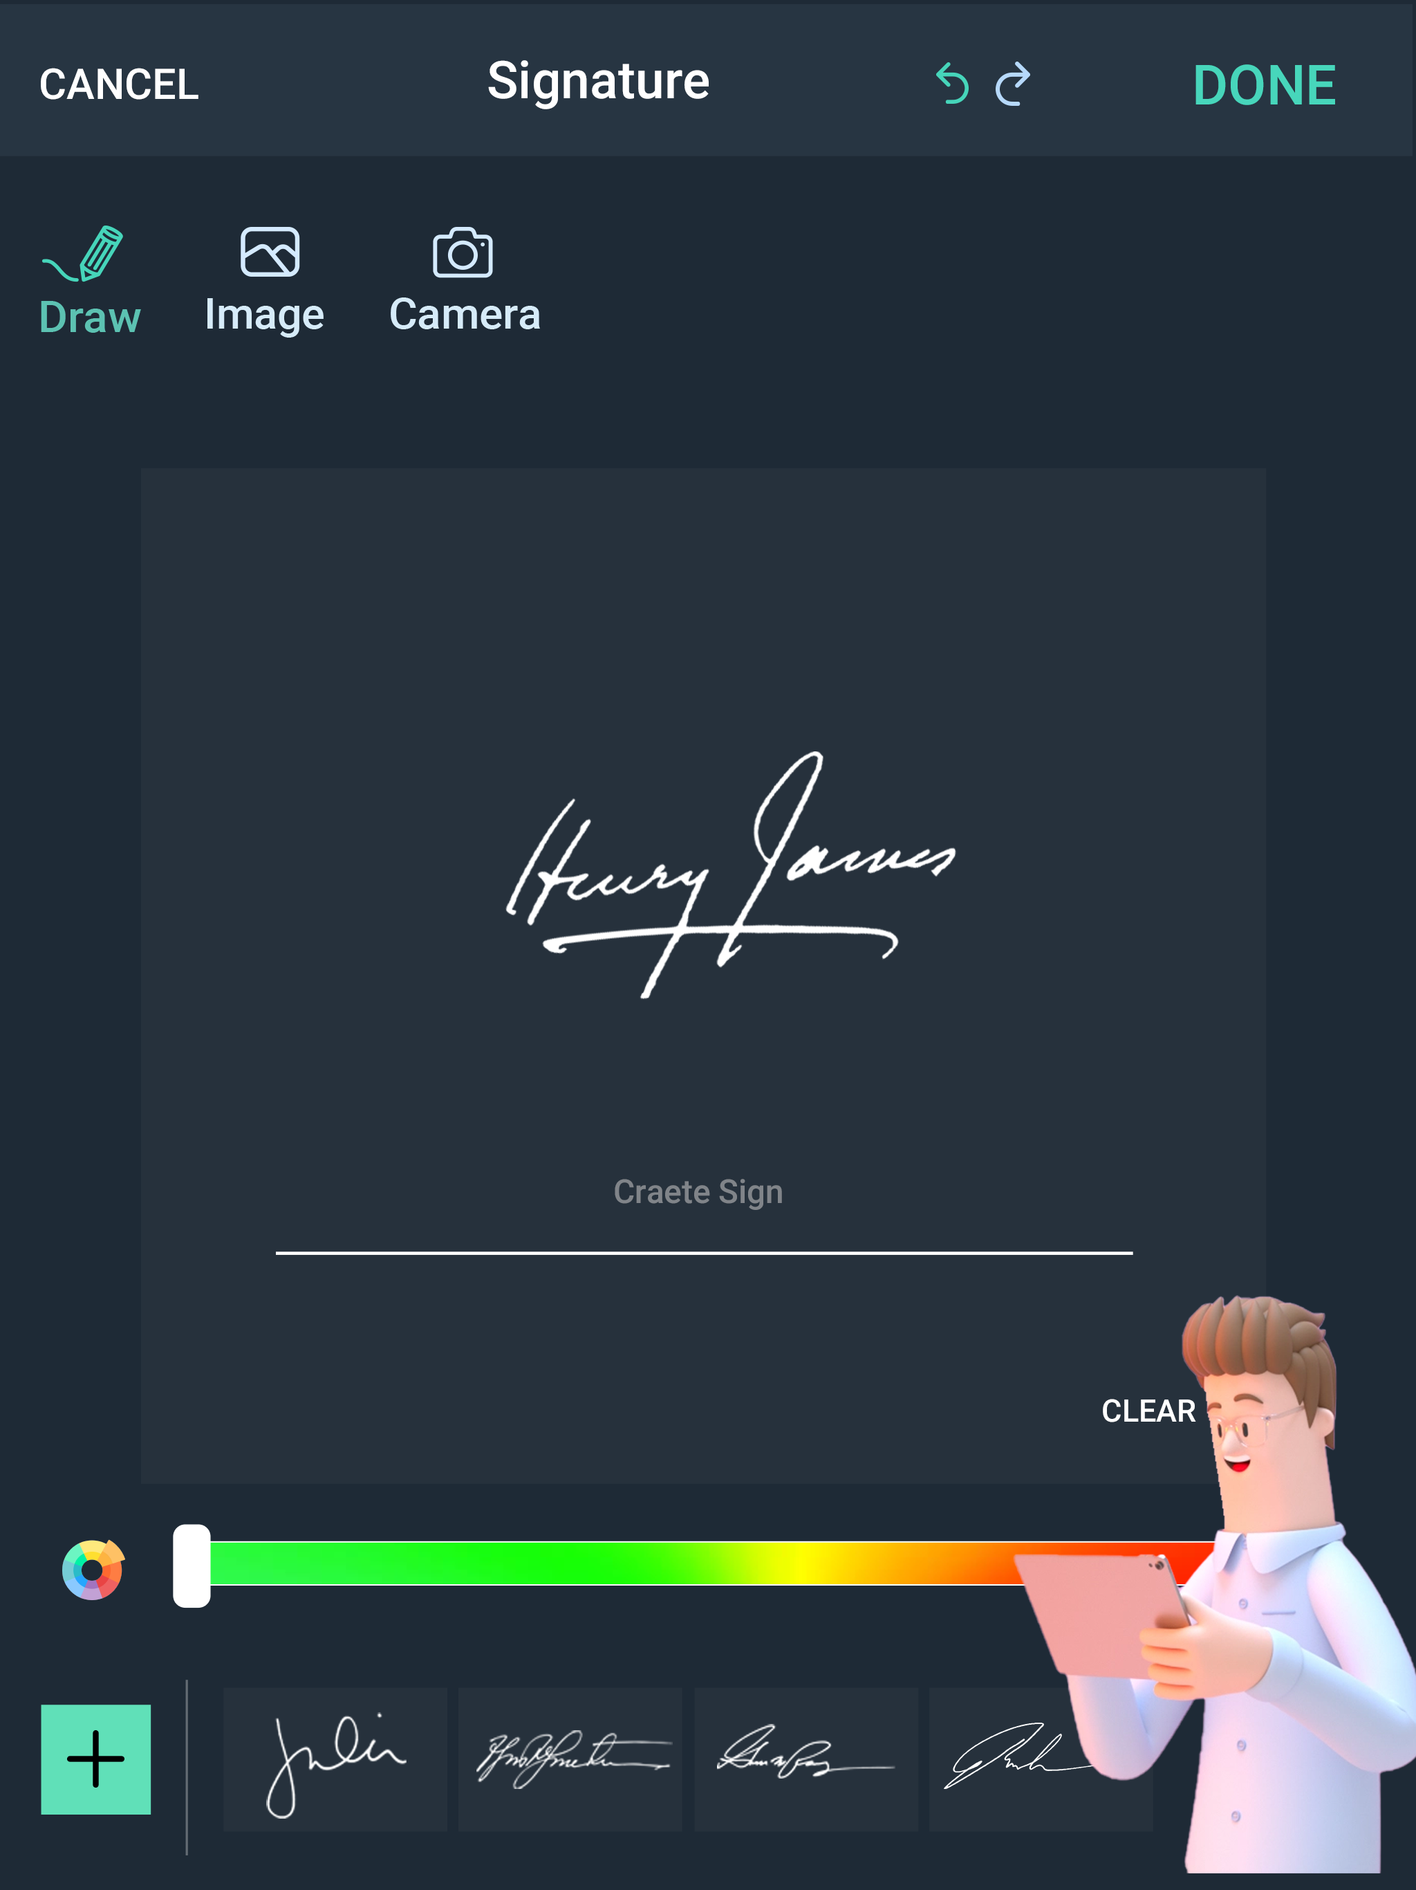The image size is (1416, 1890).
Task: Switch to the Draw tab label
Action: tap(90, 318)
